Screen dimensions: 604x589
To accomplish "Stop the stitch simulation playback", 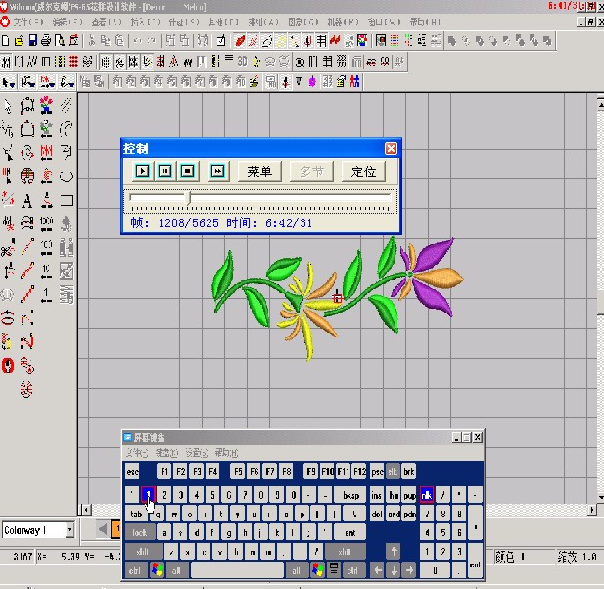I will click(x=188, y=171).
